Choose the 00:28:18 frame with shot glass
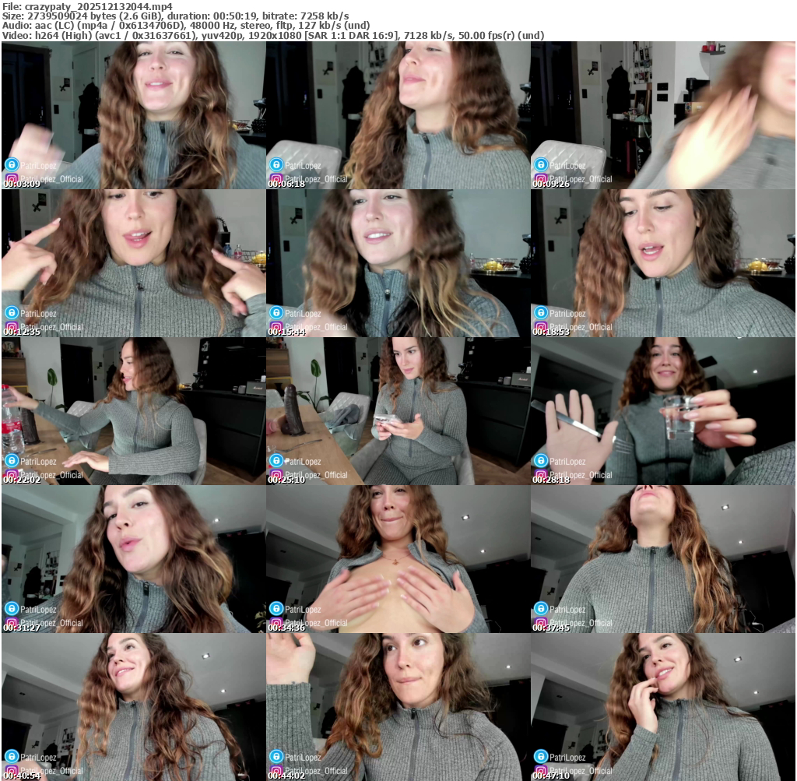Screen dimensions: 797x781 tap(663, 411)
